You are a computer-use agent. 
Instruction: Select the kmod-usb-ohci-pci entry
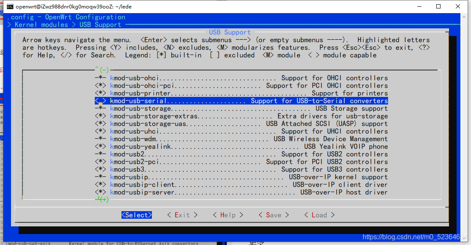click(241, 85)
